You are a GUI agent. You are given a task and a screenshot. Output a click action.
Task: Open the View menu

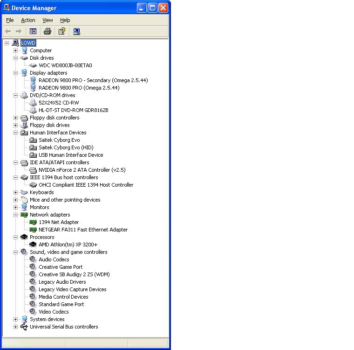(48, 20)
